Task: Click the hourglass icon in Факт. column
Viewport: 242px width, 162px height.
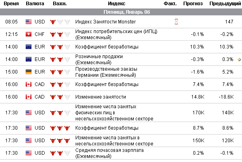Action: tap(176, 22)
